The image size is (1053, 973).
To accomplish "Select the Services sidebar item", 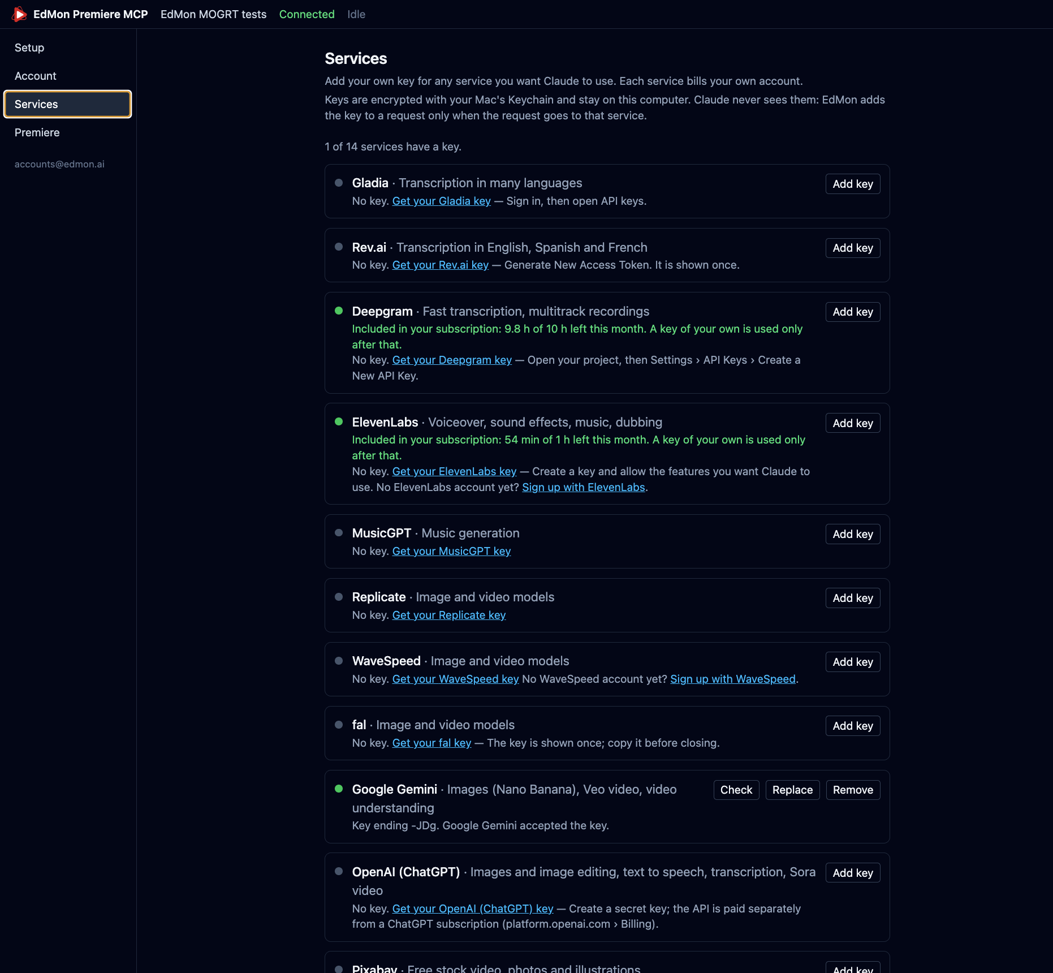I will point(67,104).
